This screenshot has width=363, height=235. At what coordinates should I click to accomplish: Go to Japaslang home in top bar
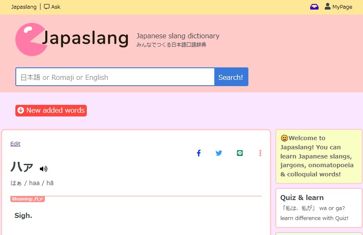click(24, 7)
